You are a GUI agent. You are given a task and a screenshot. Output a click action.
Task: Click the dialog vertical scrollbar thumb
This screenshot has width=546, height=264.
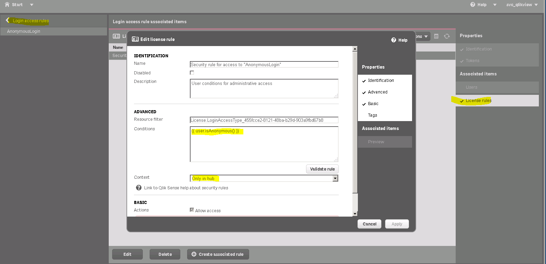[355, 122]
